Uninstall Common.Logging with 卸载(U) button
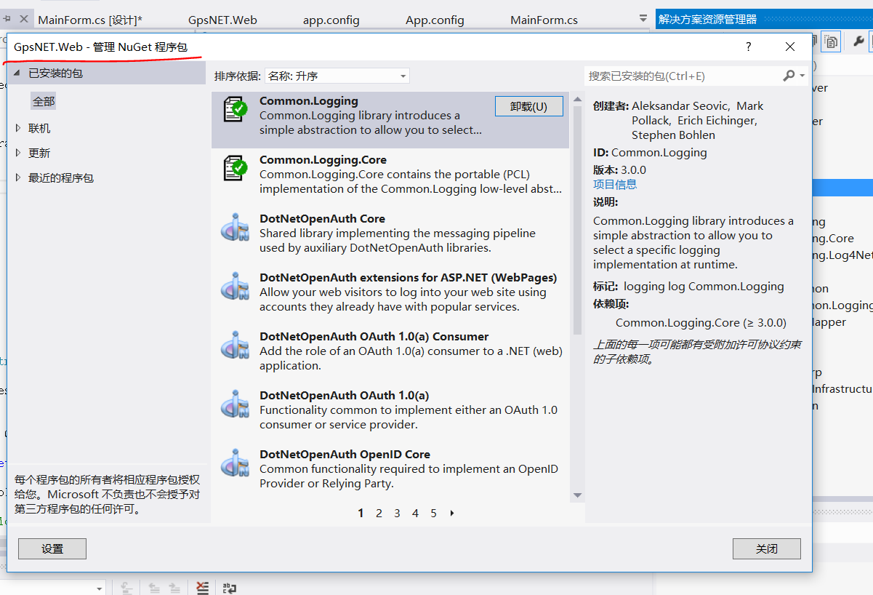This screenshot has height=595, width=873. click(529, 106)
